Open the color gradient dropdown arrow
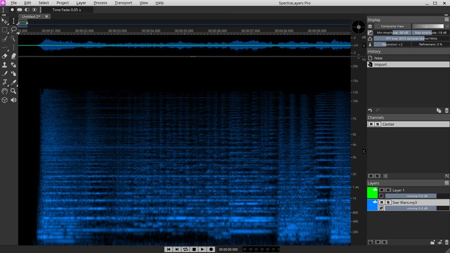The image size is (450, 253). click(x=447, y=26)
